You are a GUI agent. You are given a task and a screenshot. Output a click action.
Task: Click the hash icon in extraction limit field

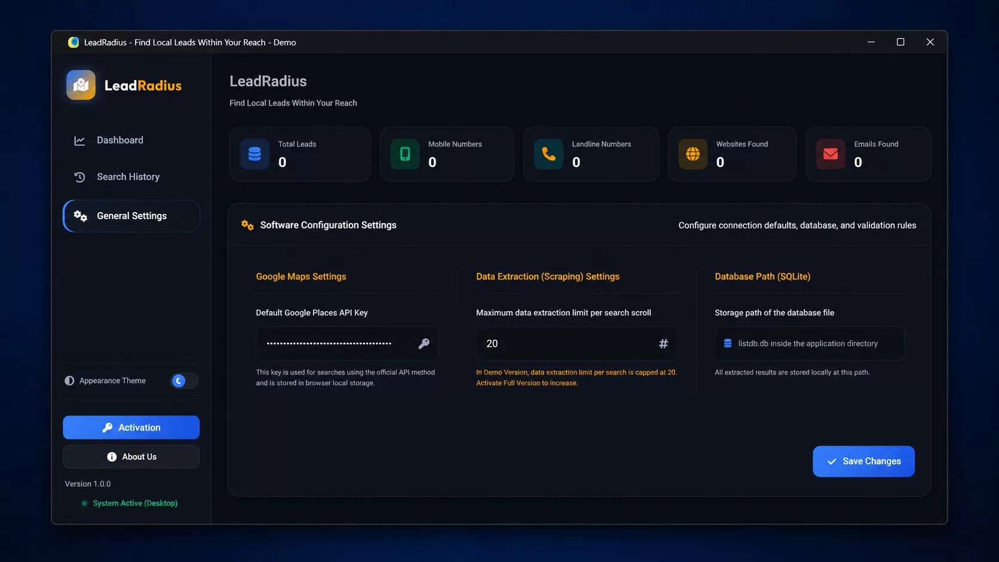coord(663,343)
